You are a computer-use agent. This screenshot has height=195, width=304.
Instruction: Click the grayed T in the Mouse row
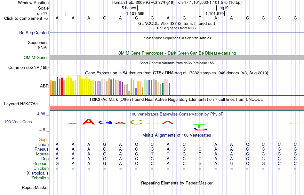pyautogui.click(x=152, y=154)
